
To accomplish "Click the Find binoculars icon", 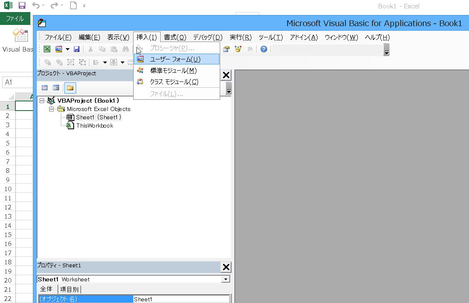I will point(125,49).
